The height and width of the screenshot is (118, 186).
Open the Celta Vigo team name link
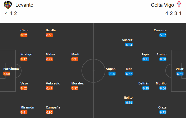click(163, 5)
